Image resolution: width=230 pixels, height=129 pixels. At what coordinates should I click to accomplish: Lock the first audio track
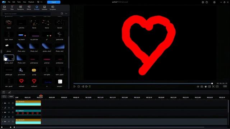pos(13,107)
